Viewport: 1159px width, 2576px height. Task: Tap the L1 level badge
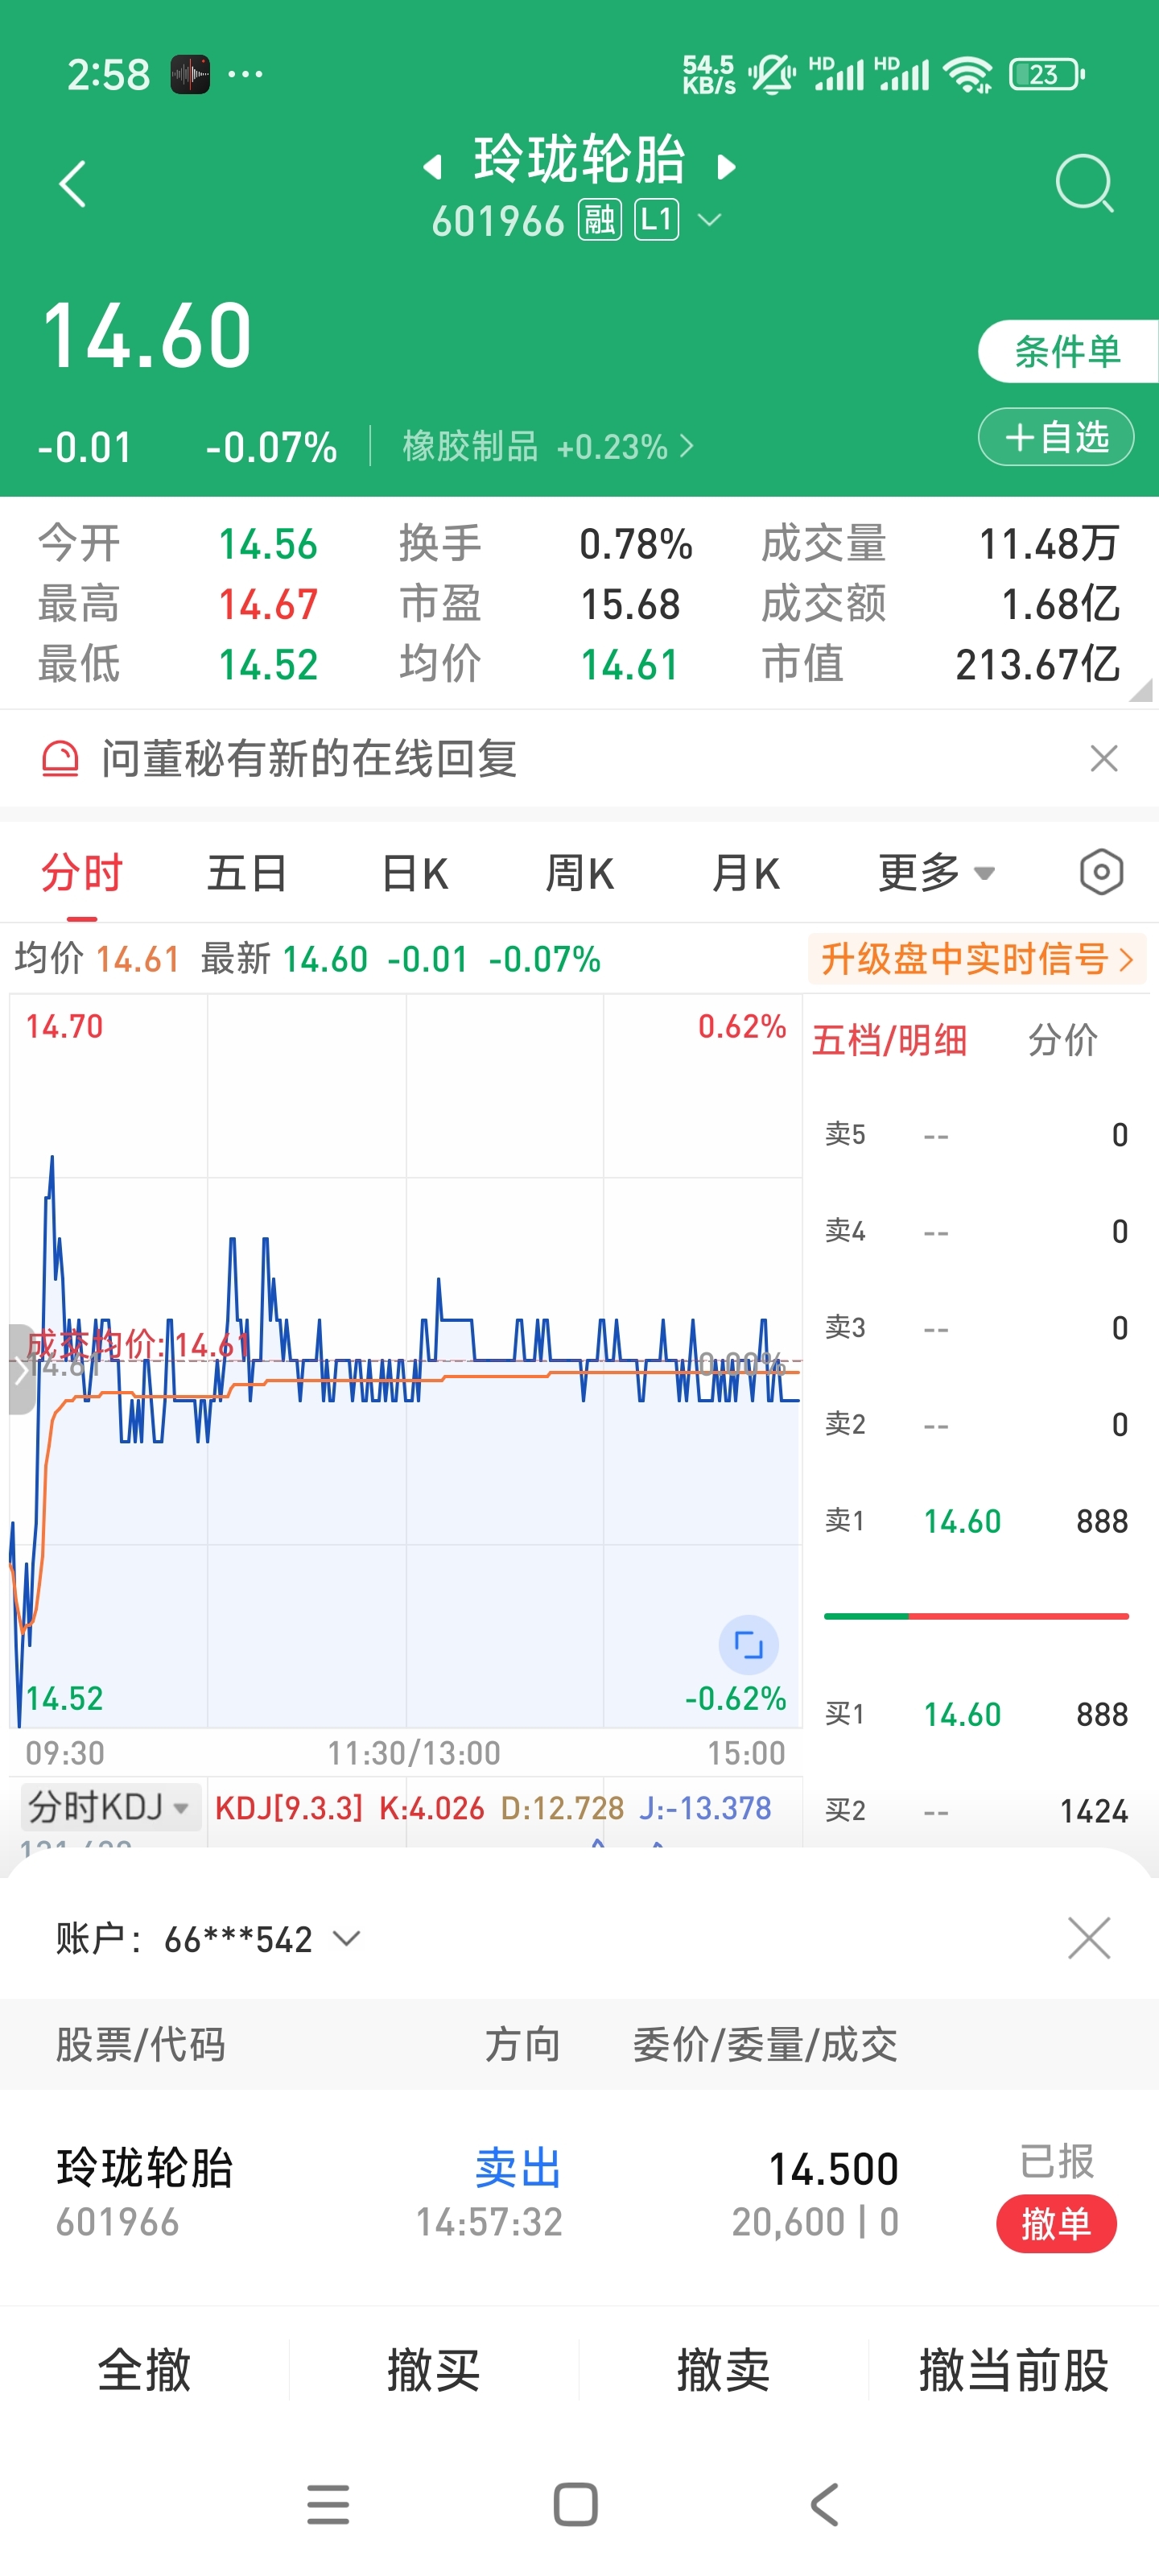click(657, 220)
